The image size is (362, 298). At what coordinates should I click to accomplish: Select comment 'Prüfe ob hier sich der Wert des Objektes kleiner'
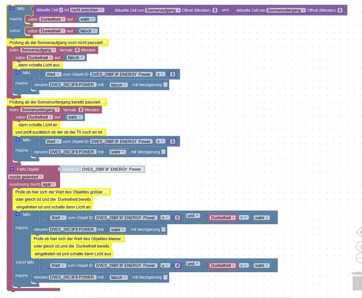coord(77,239)
